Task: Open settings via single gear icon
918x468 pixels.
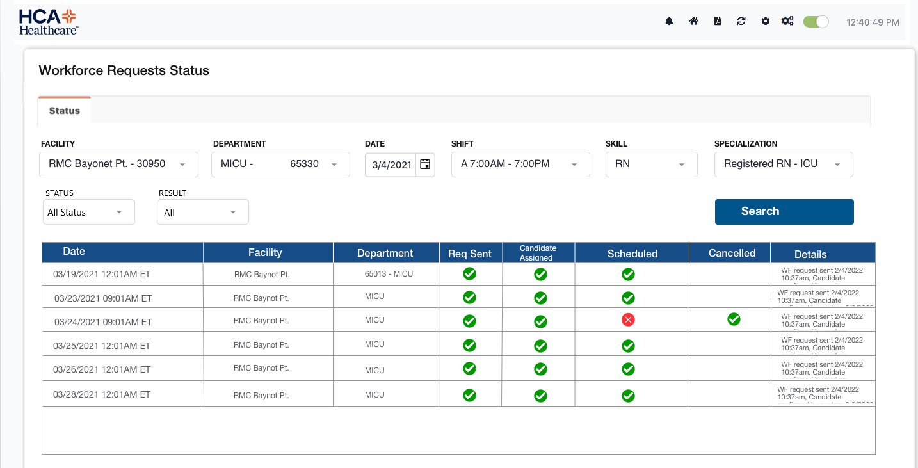Action: click(765, 21)
